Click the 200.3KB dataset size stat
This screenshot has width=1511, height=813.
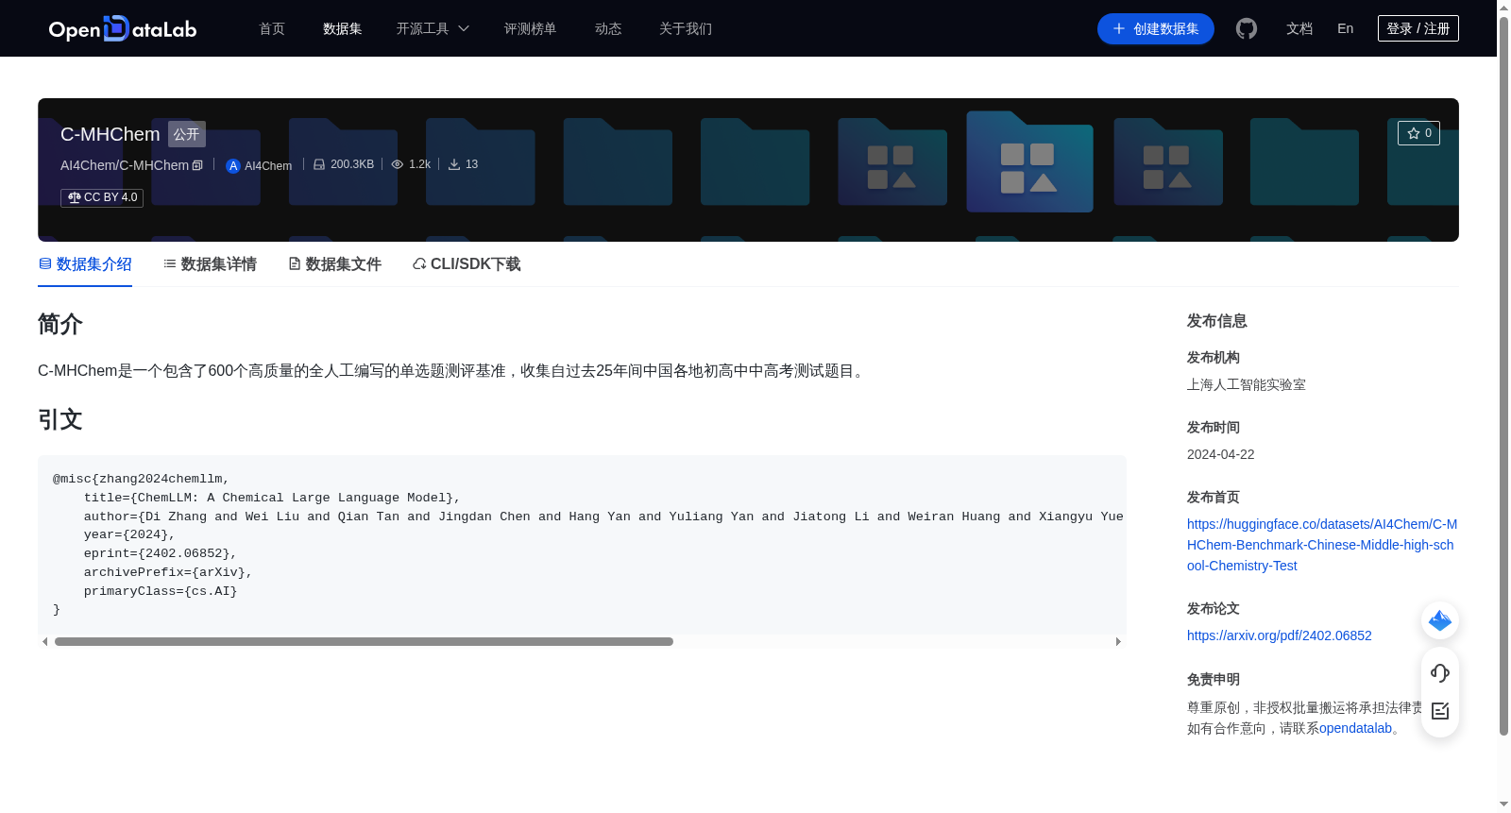[x=344, y=164]
